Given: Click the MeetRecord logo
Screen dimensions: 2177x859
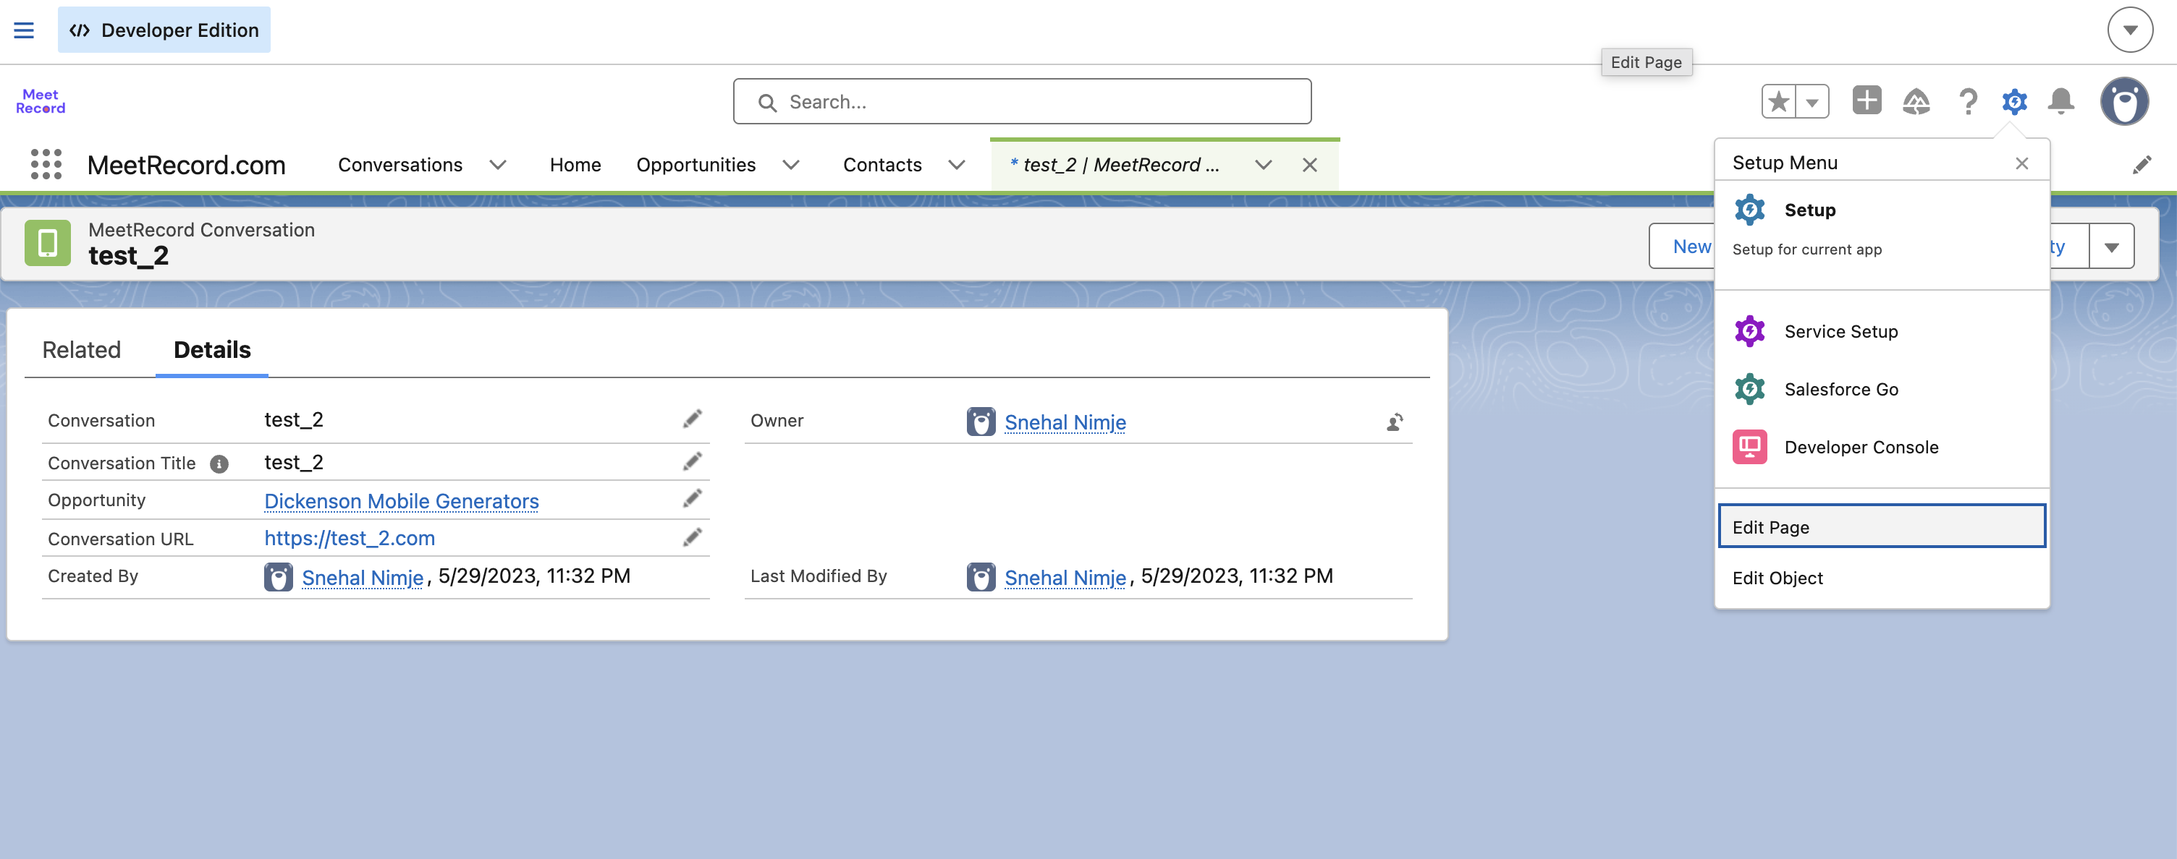Looking at the screenshot, I should (x=41, y=101).
